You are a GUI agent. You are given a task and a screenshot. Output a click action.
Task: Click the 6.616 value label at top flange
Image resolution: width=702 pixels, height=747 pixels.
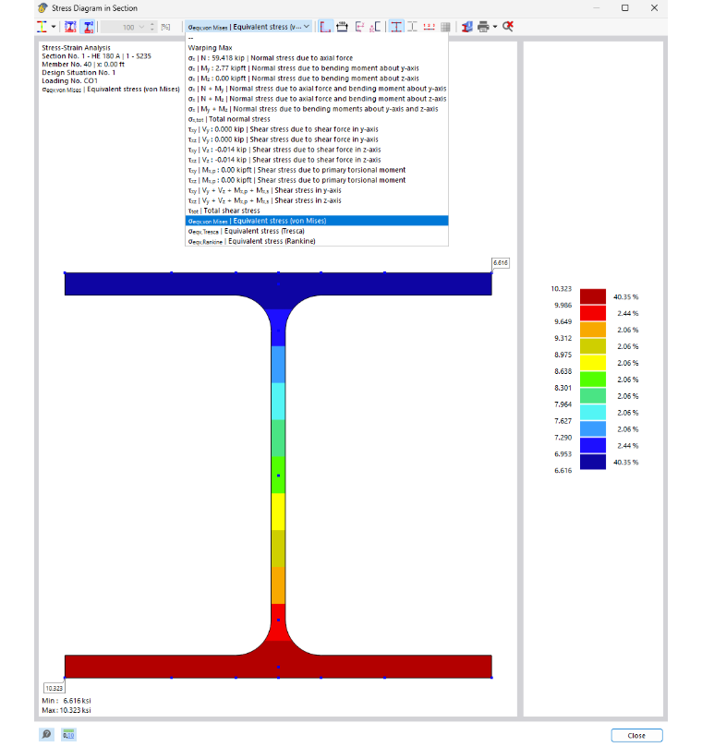(x=501, y=263)
